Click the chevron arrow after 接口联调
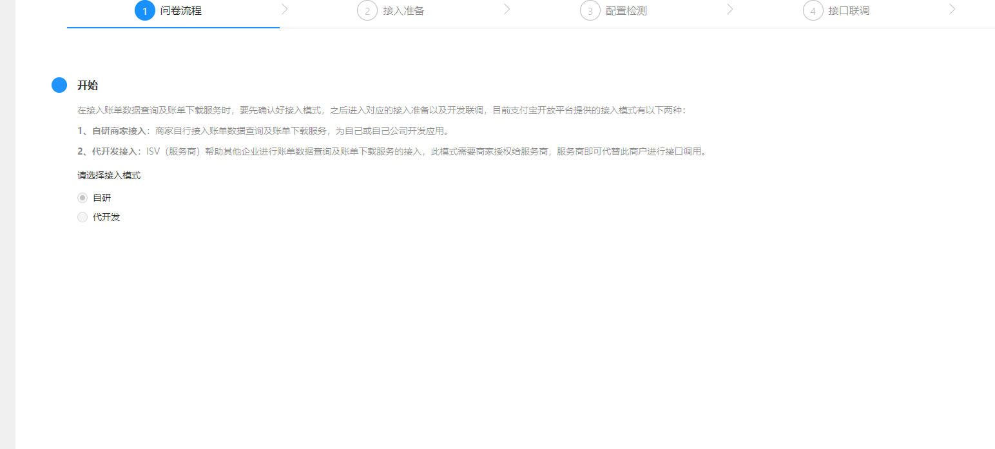 (x=952, y=9)
